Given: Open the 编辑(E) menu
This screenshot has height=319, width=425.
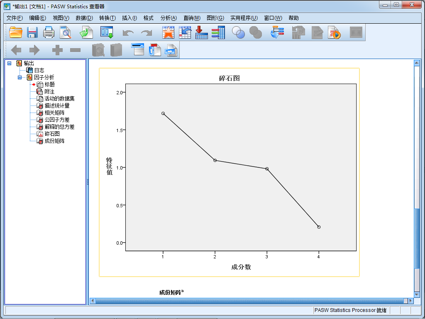Looking at the screenshot, I should 38,18.
